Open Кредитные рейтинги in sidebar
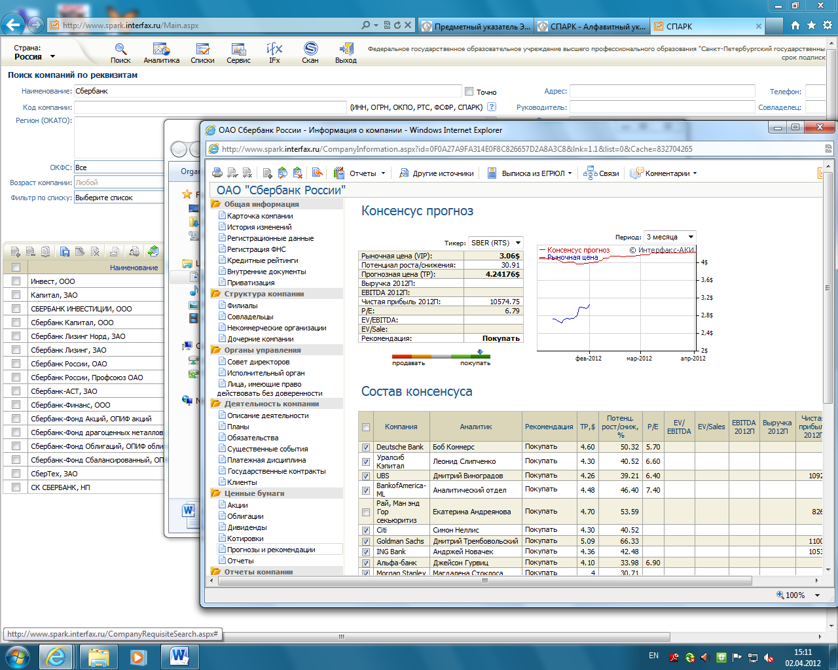The height and width of the screenshot is (670, 838). [263, 260]
